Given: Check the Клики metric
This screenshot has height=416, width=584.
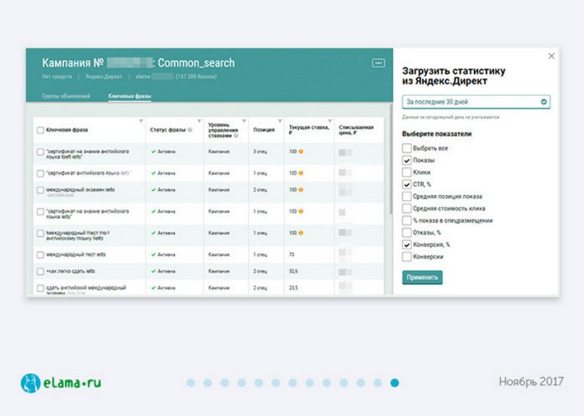Looking at the screenshot, I should click(x=407, y=173).
